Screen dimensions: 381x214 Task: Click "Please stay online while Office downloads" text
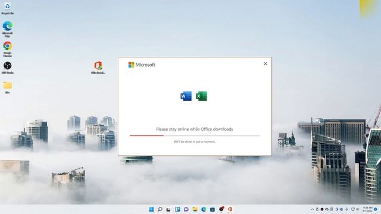click(195, 129)
